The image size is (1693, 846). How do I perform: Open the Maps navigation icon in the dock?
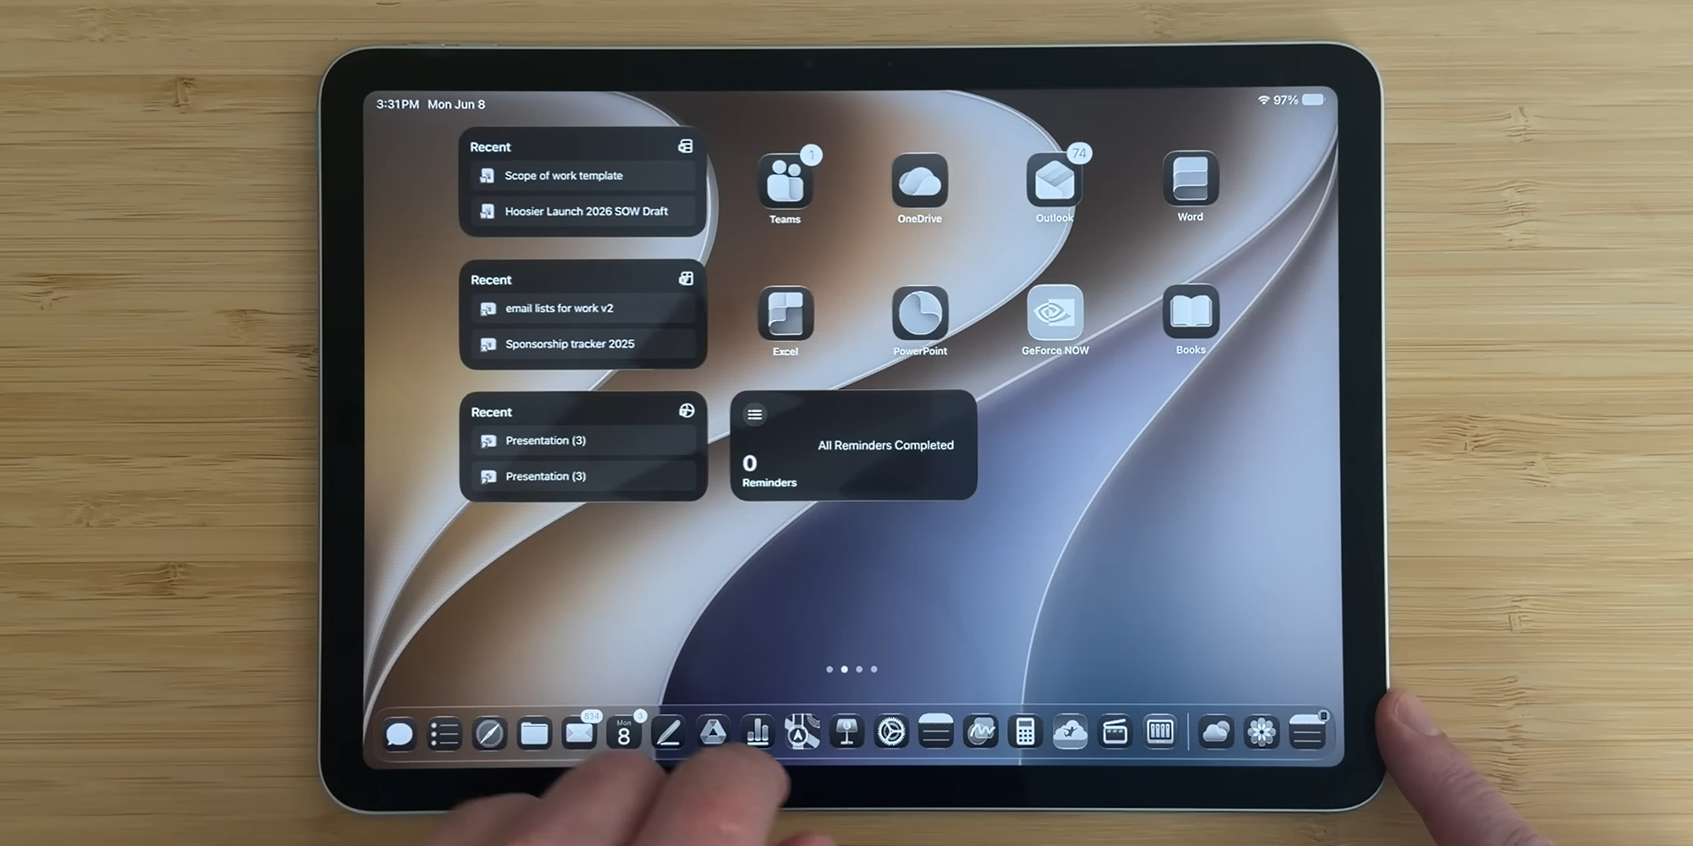point(802,733)
